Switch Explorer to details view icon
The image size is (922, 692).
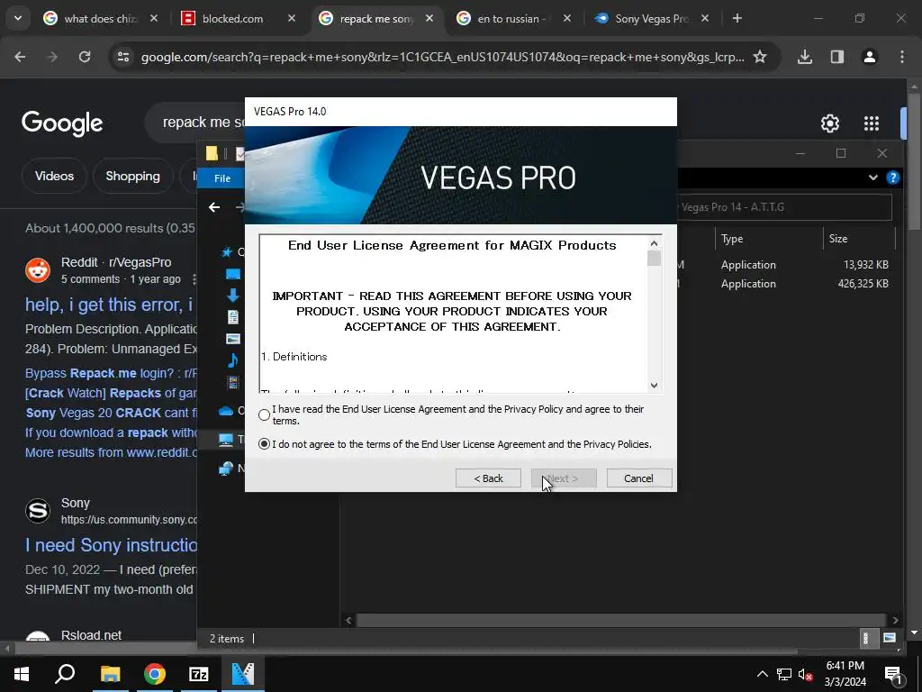coord(865,639)
